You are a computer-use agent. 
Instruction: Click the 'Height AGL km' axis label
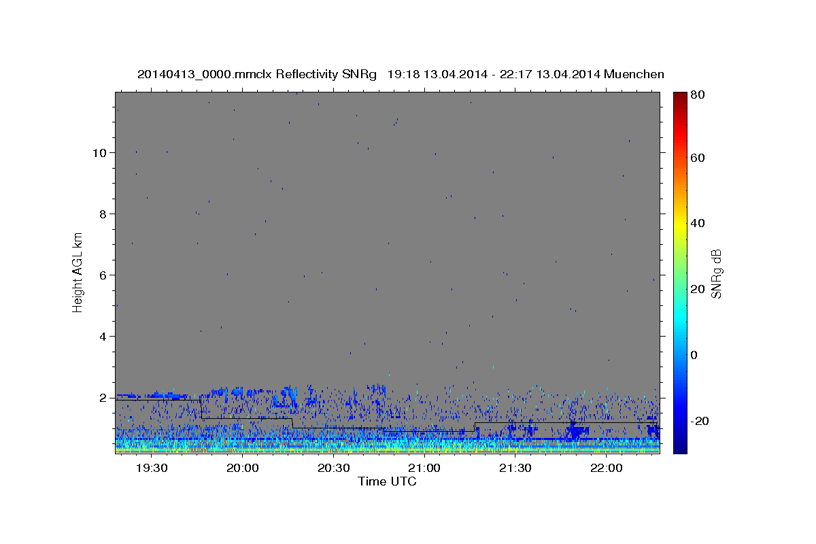[78, 273]
